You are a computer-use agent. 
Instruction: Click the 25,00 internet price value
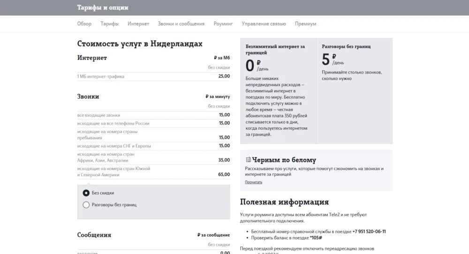coord(224,76)
